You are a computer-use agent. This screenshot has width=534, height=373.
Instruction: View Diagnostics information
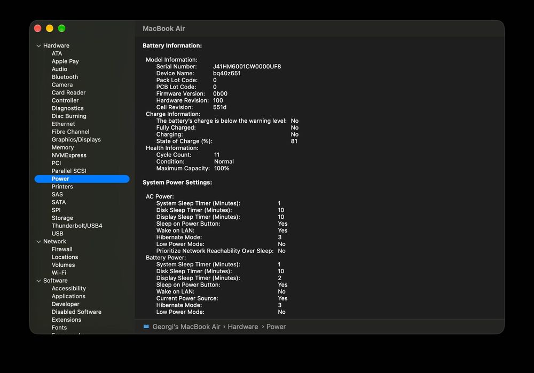point(67,108)
